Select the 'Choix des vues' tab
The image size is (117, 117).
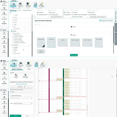tap(13, 10)
